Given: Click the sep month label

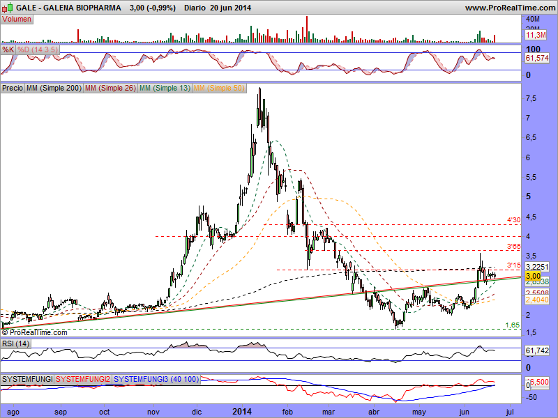Looking at the screenshot, I should click(61, 412).
